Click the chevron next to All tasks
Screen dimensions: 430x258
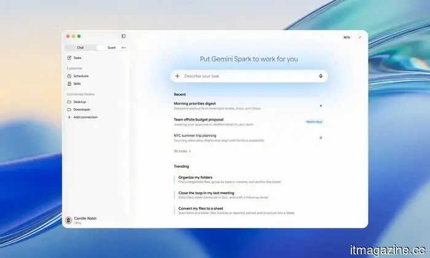pos(190,151)
